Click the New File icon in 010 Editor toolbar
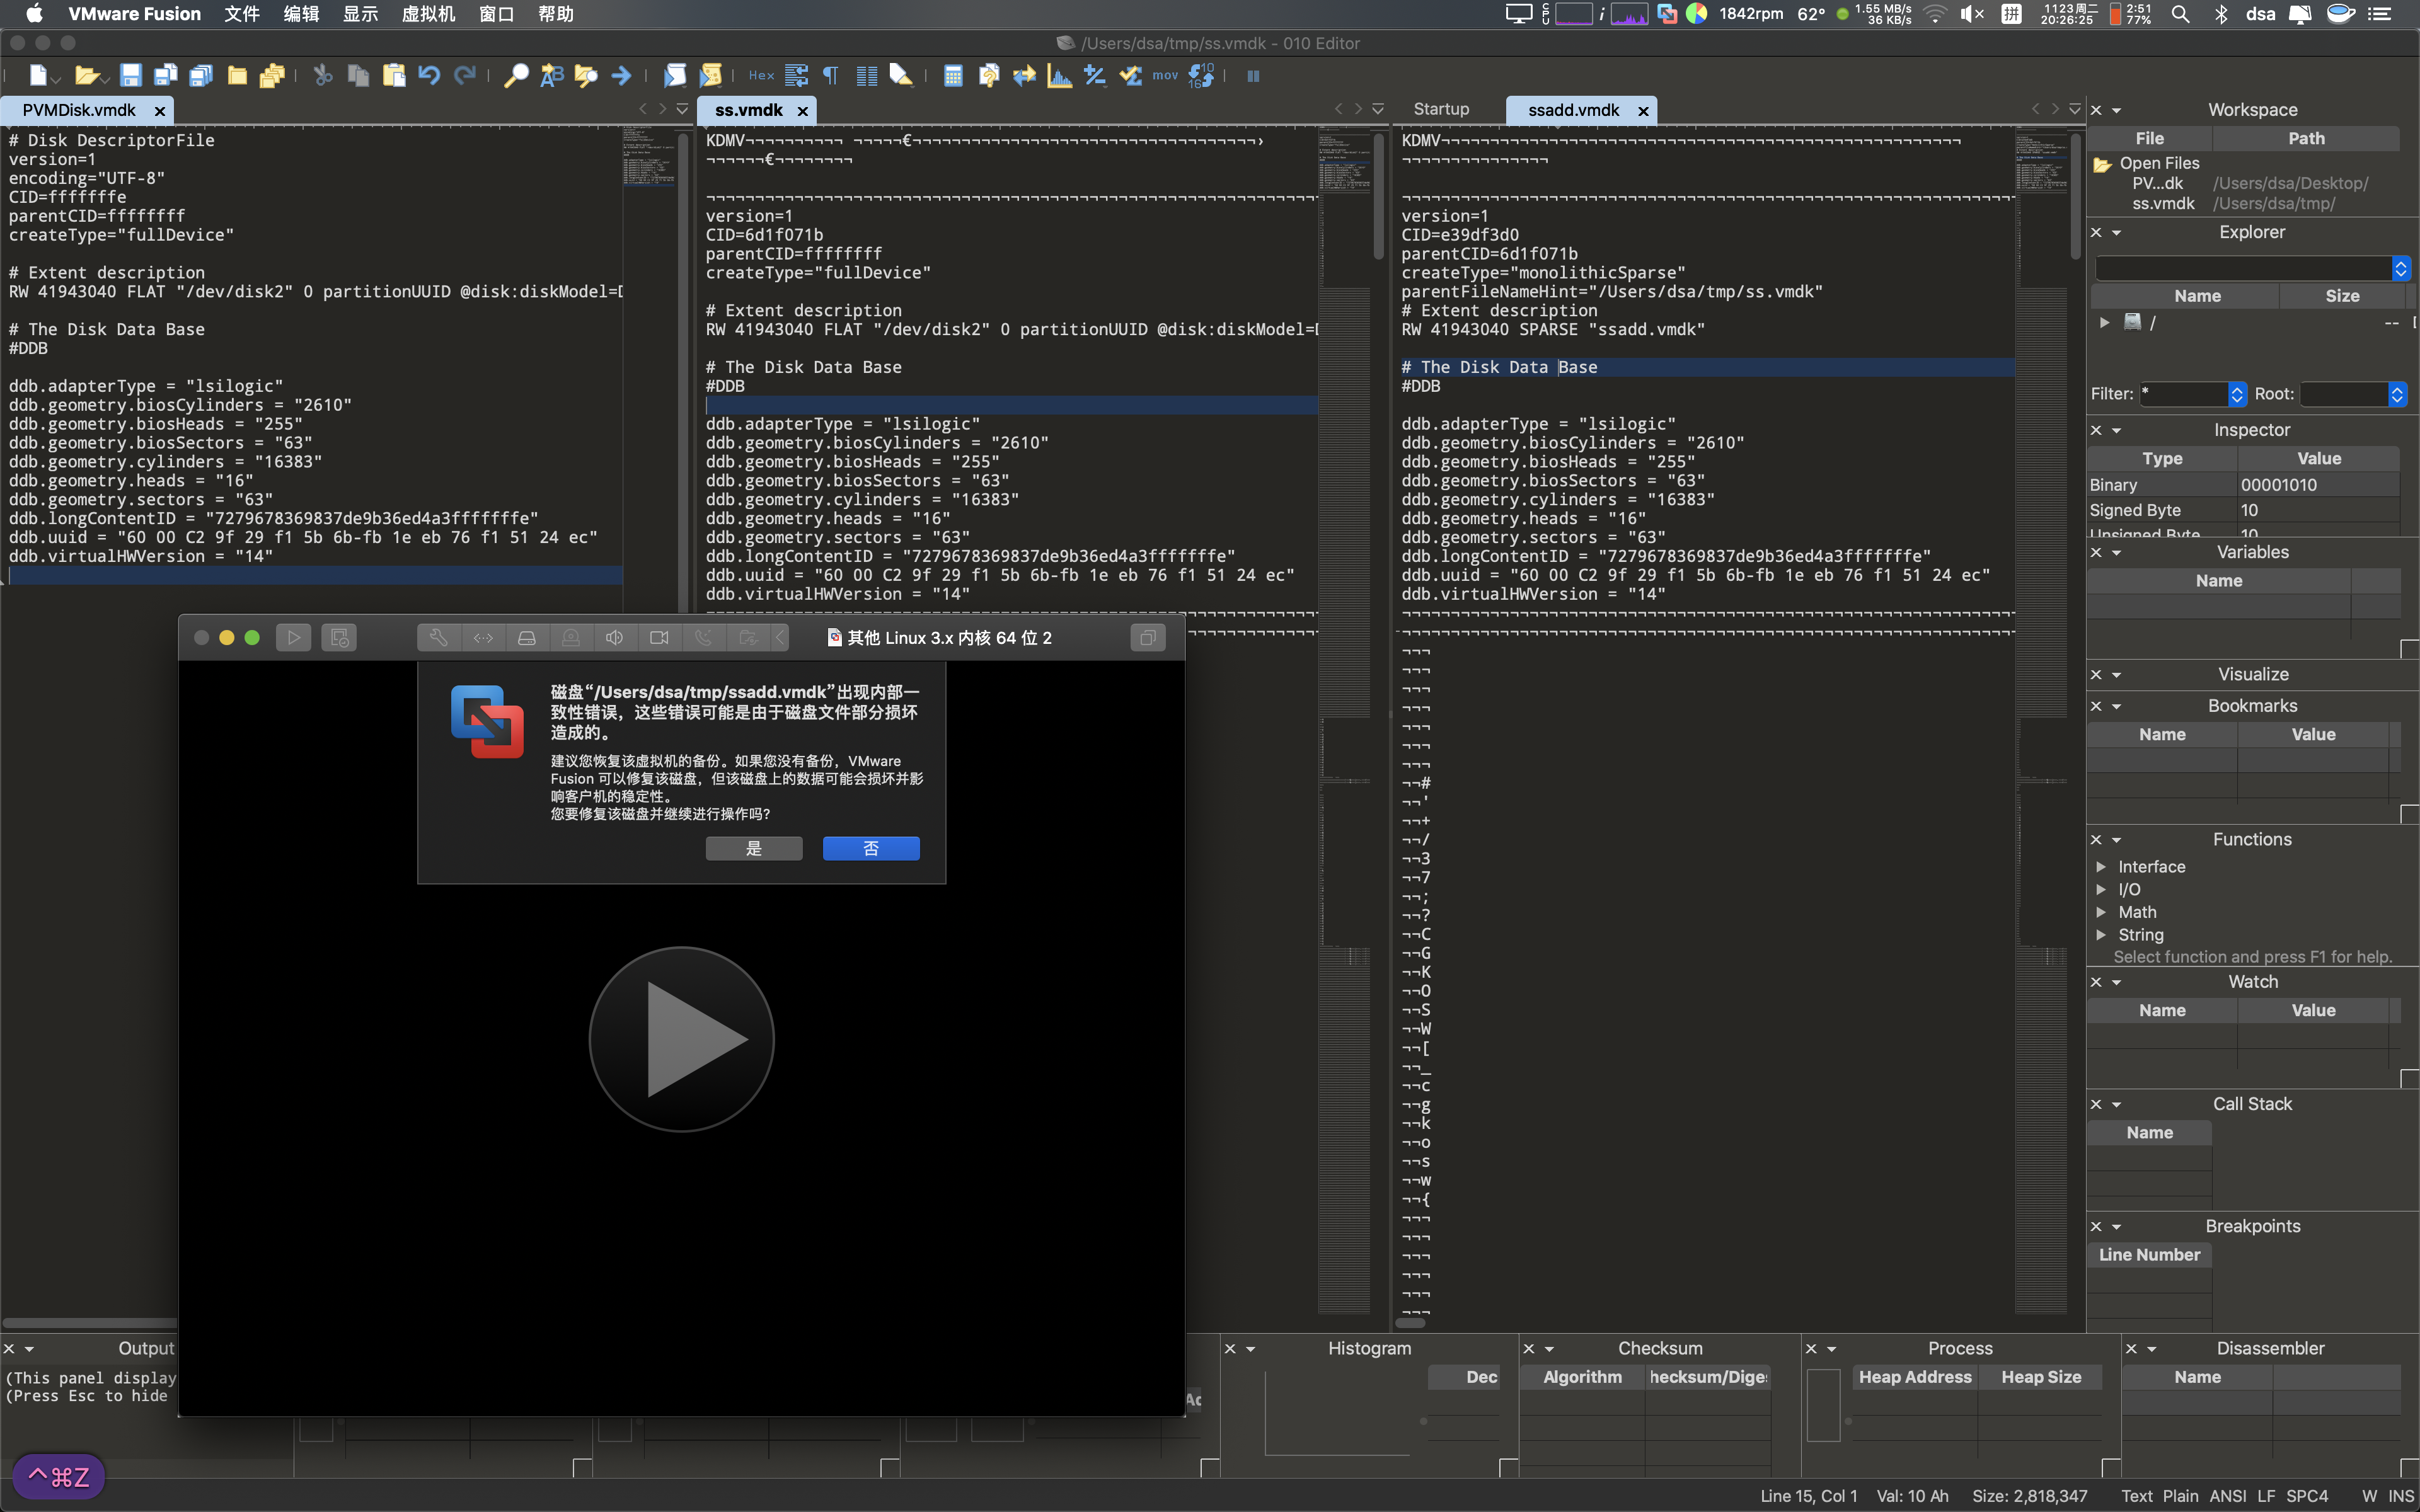2420x1512 pixels. 38,75
